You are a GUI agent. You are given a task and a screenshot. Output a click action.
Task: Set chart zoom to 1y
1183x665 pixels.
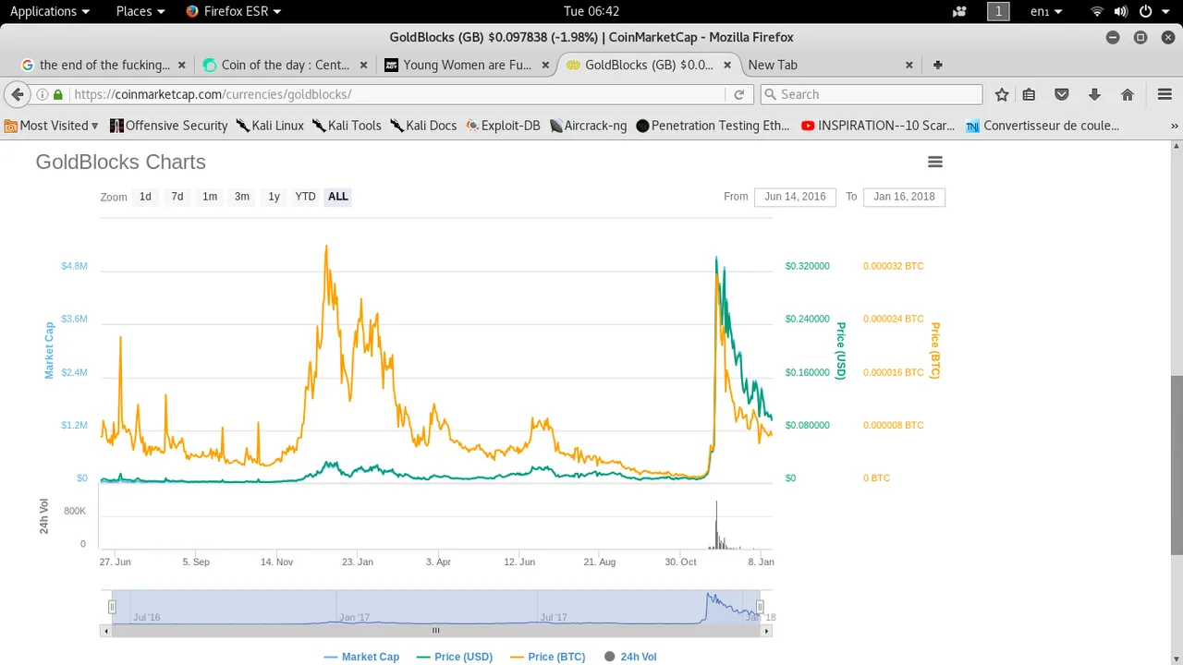(274, 197)
